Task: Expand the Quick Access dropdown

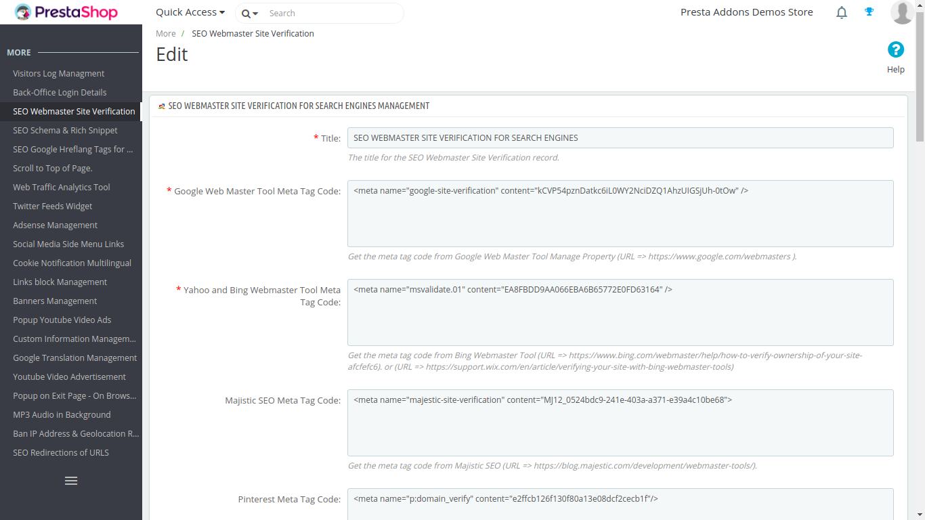Action: (x=190, y=12)
